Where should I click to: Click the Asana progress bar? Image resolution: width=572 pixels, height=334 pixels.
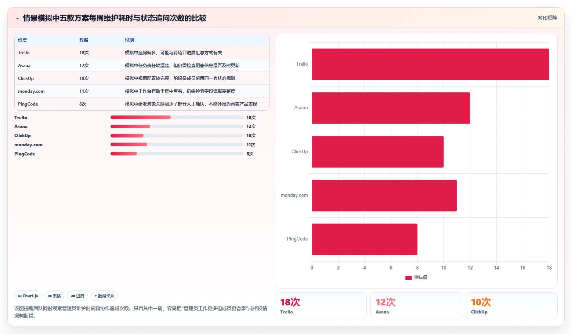[x=177, y=126]
